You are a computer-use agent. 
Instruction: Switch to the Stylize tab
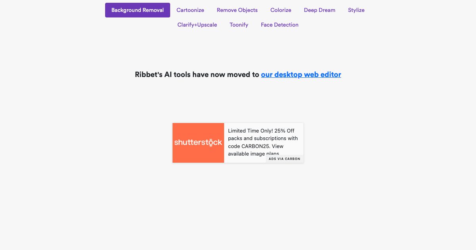tap(356, 10)
